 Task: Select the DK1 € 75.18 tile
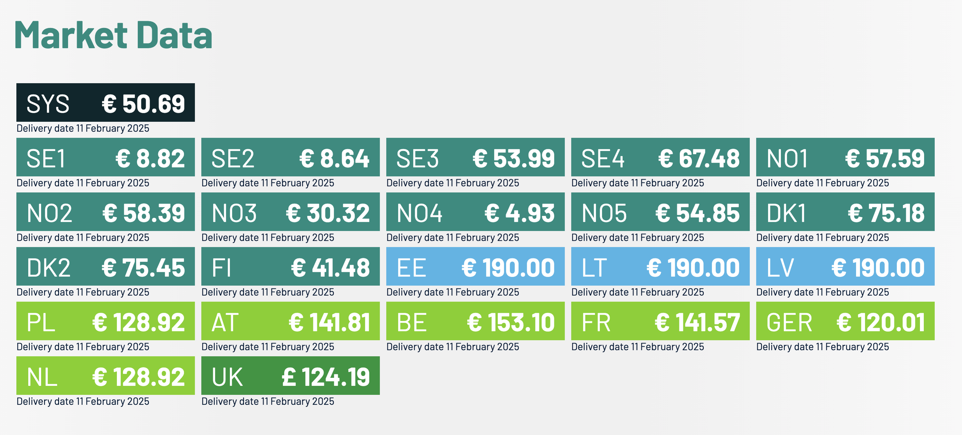click(845, 211)
